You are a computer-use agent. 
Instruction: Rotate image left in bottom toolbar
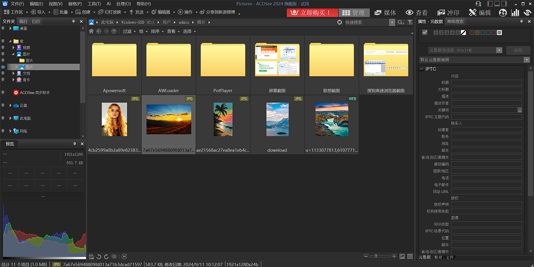click(x=99, y=256)
